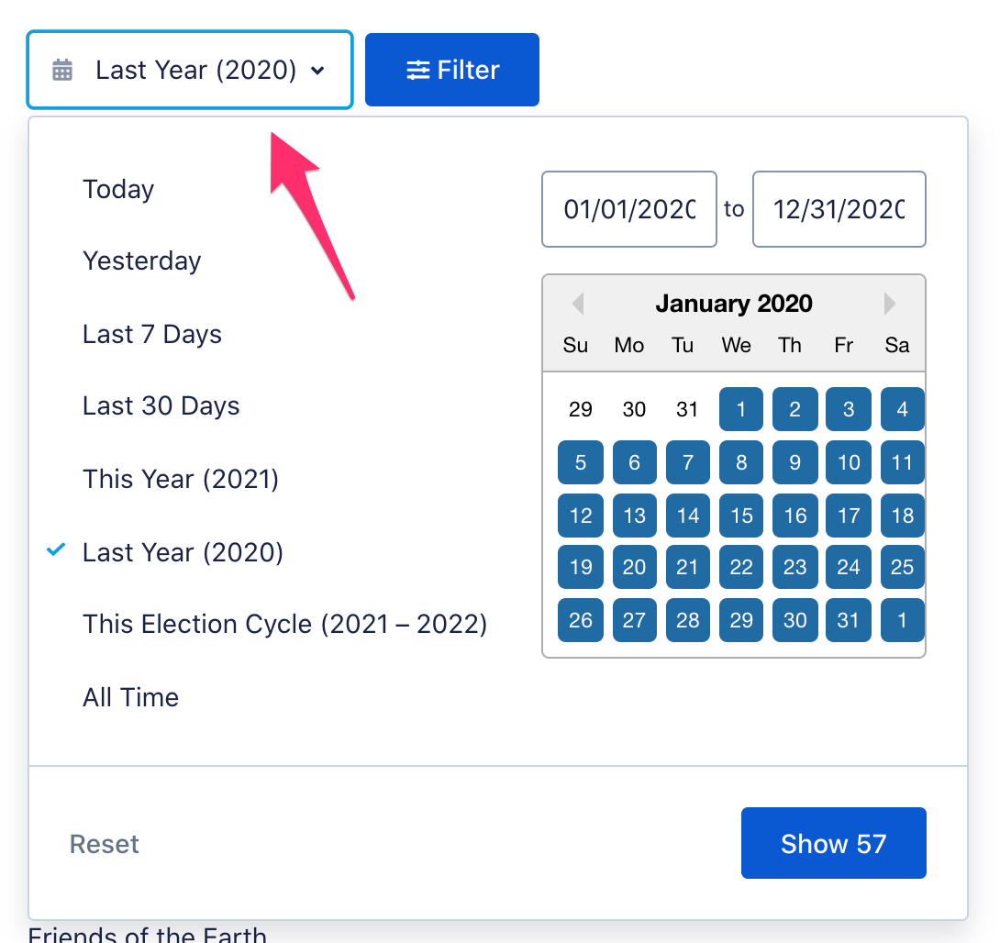Pick January 15 in the calendar
The height and width of the screenshot is (943, 1000).
tap(741, 516)
